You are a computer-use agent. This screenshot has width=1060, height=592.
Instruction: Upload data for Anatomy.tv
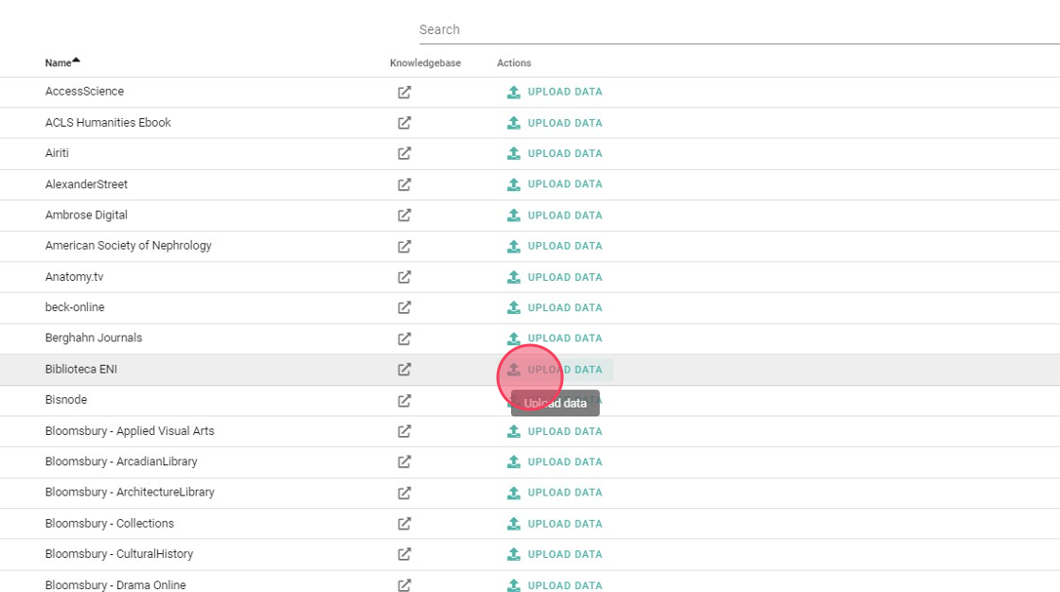coord(555,277)
